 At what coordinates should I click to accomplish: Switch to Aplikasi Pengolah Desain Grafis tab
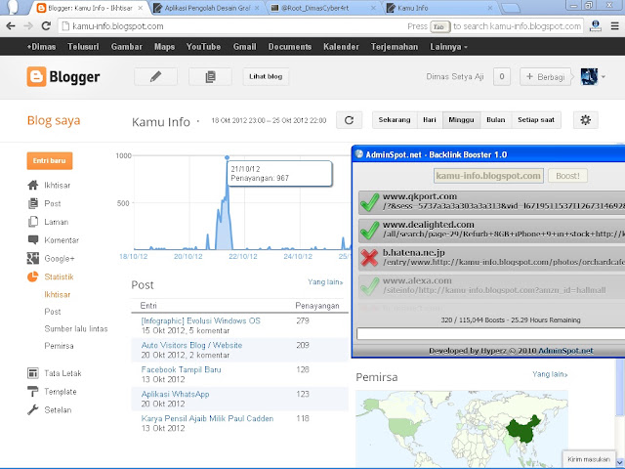(207, 8)
